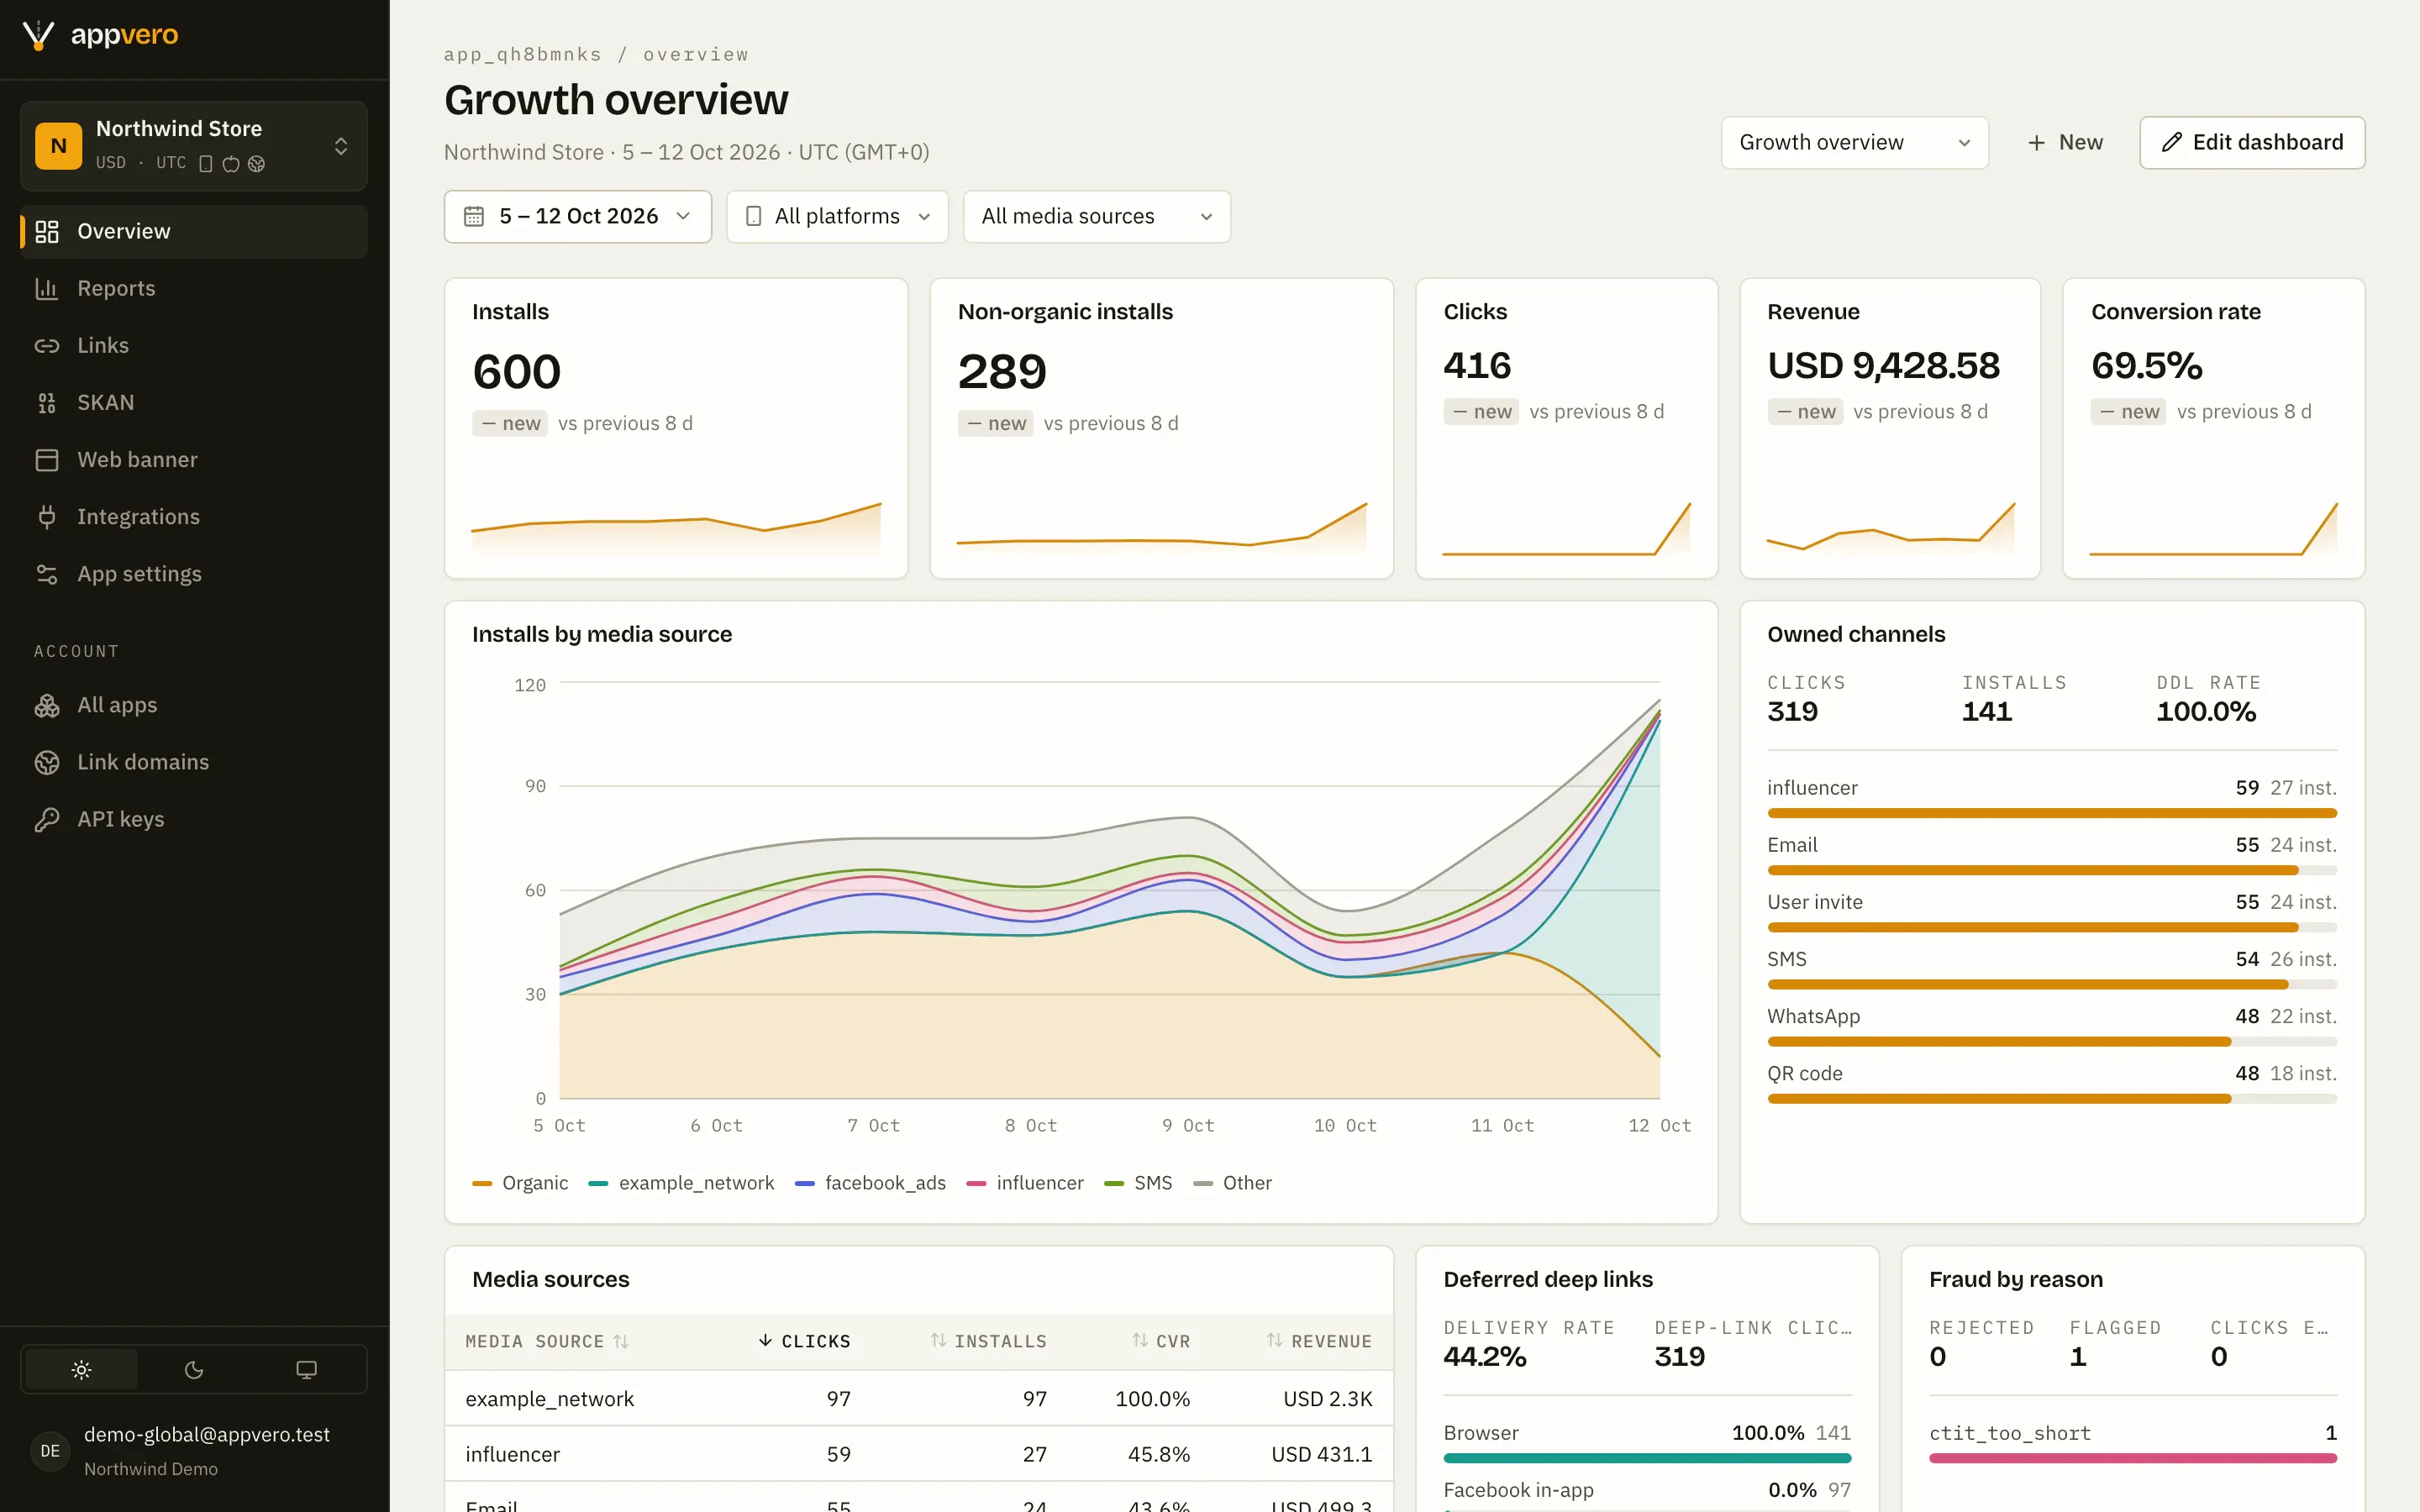Click the influencer owned channel bar
2420x1512 pixels.
click(x=2052, y=813)
